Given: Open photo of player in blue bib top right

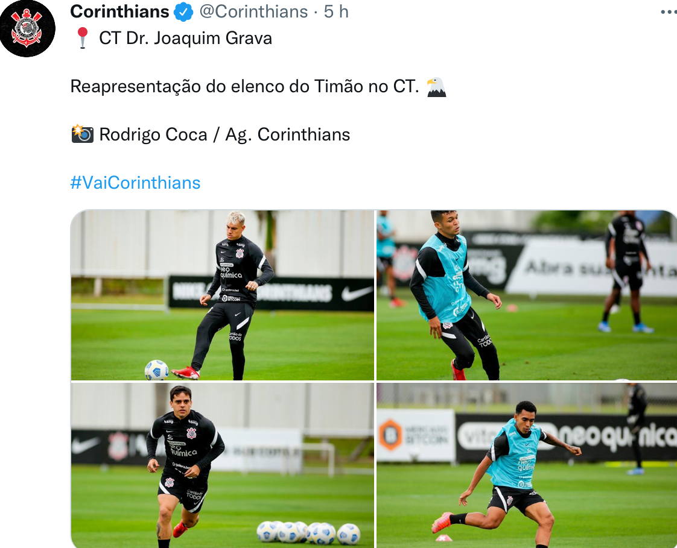Looking at the screenshot, I should click(527, 295).
